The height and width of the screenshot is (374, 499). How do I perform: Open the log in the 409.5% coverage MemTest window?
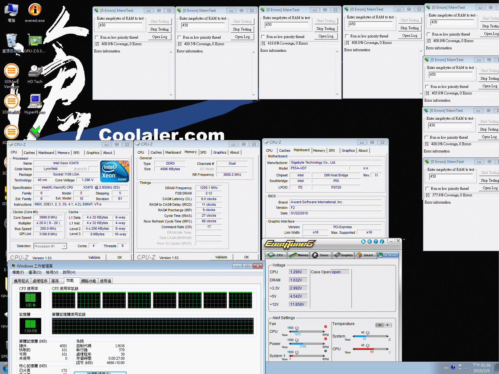(x=242, y=37)
